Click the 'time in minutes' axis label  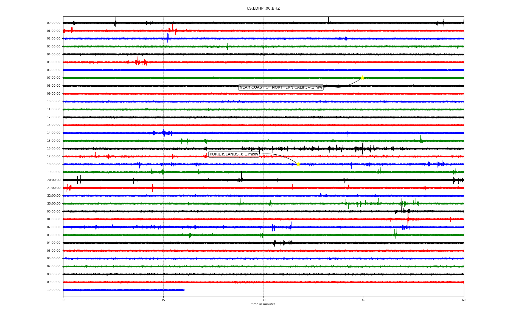coord(263,304)
